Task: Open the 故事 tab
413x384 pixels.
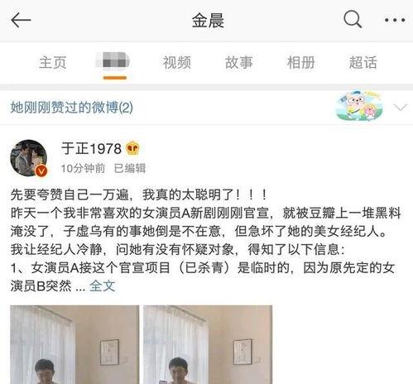Action: [239, 62]
